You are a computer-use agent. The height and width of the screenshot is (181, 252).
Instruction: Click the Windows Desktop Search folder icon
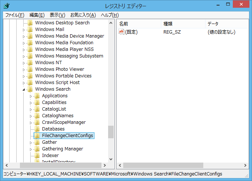(x=30, y=22)
